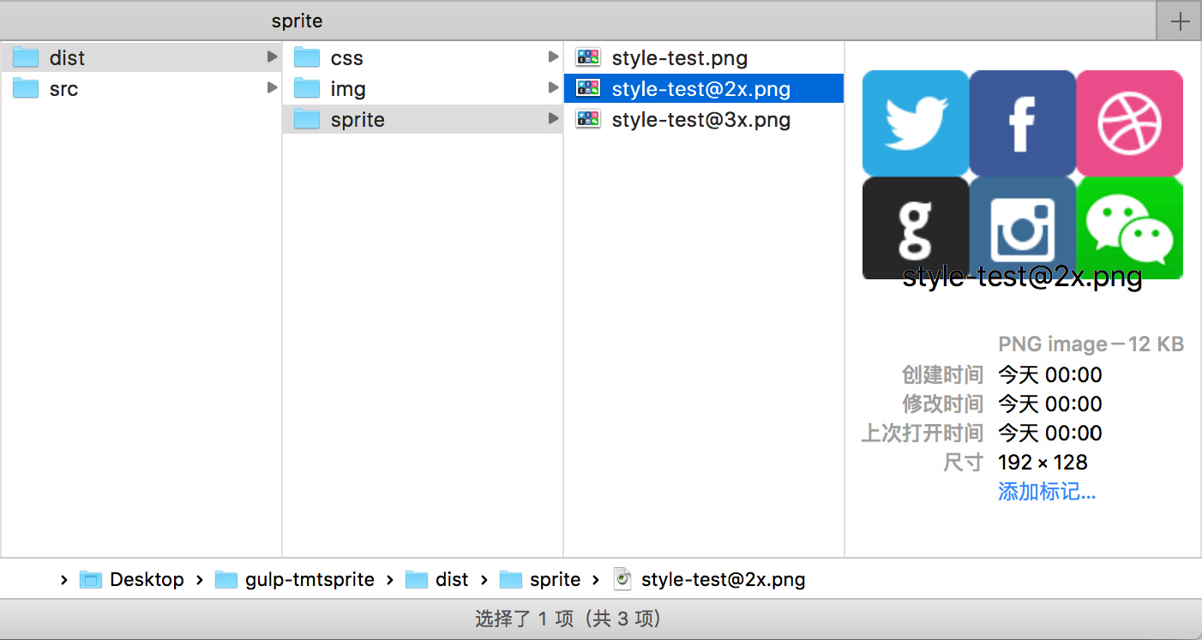Viewport: 1202px width, 640px height.
Task: Click the 修改时间 label
Action: [942, 404]
